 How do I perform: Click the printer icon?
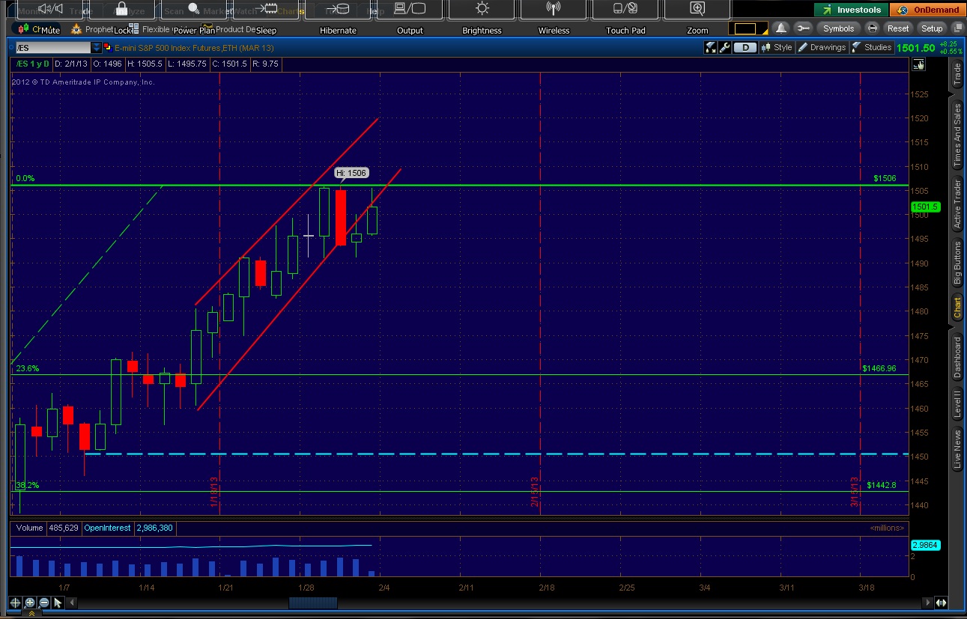click(872, 28)
